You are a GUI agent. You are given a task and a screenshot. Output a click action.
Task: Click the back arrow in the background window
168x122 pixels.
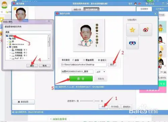(2, 12)
